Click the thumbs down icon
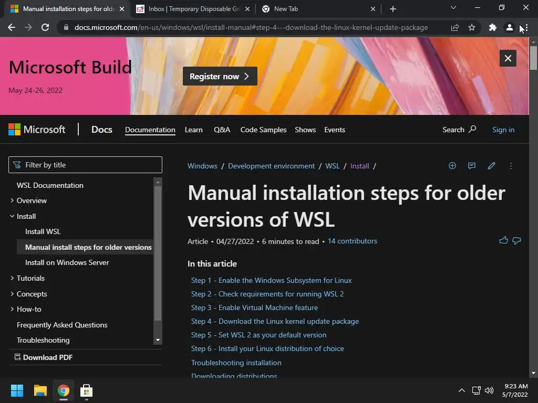This screenshot has width=538, height=403. 516,240
